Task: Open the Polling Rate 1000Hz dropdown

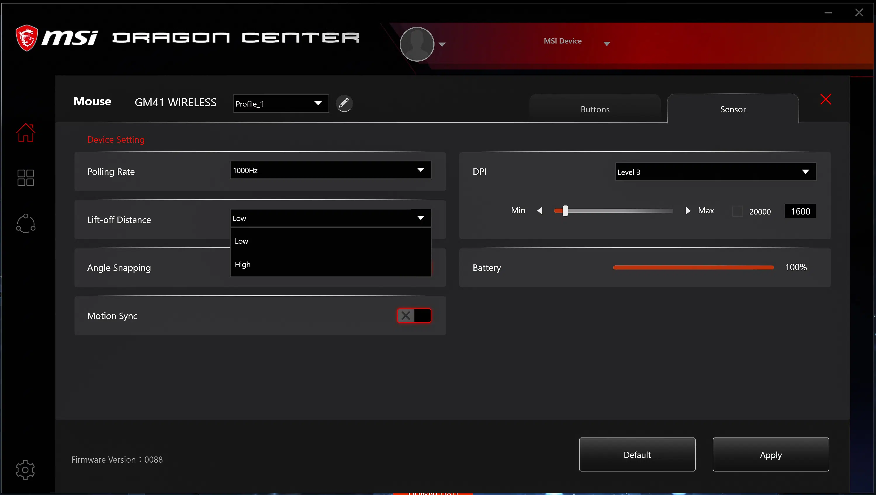Action: 330,170
